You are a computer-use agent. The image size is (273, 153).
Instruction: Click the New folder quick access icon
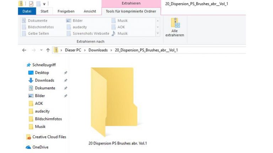point(38,4)
